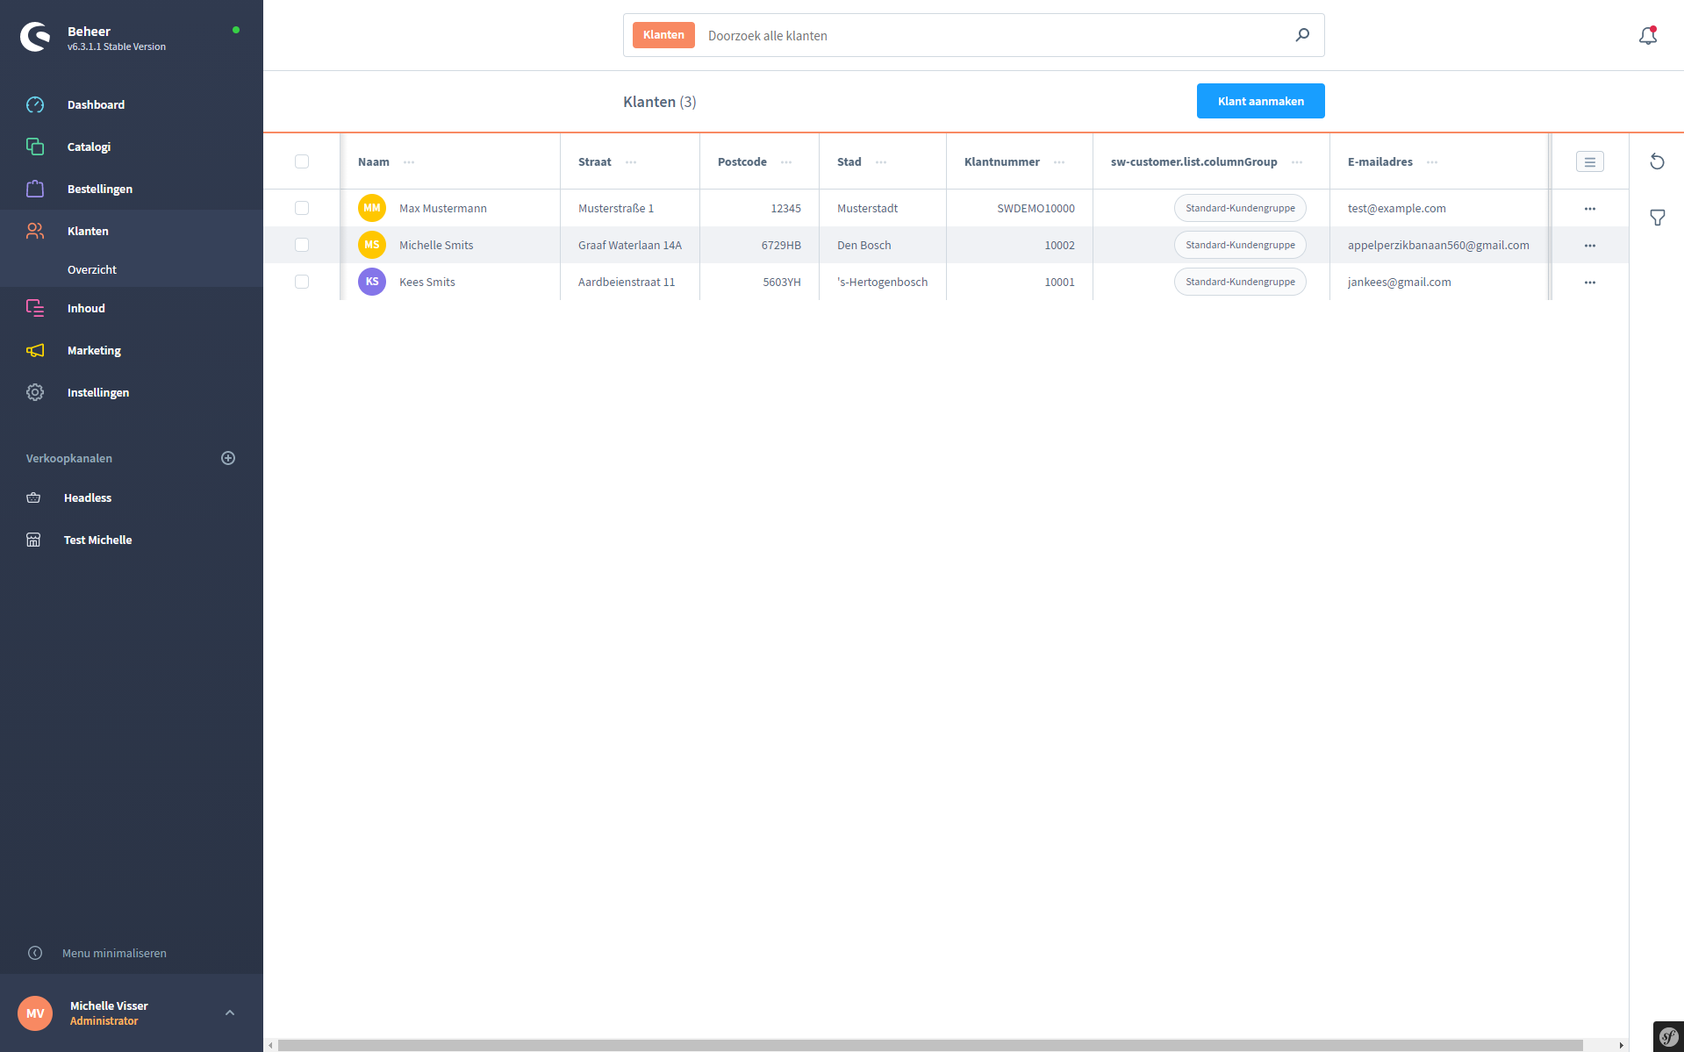Tick the select-all customers checkbox
The image size is (1684, 1052).
pyautogui.click(x=302, y=161)
